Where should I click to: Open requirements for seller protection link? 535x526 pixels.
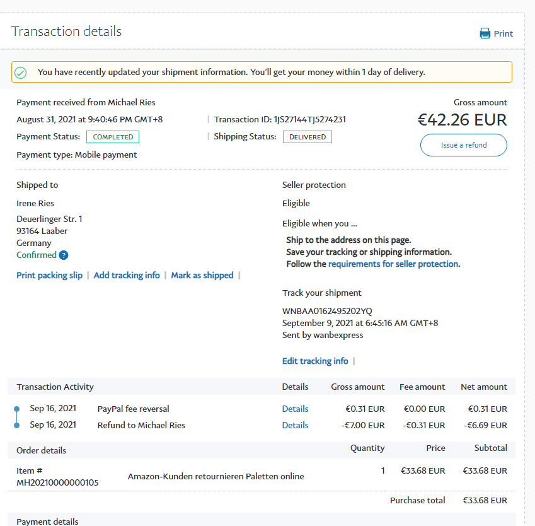pyautogui.click(x=393, y=264)
